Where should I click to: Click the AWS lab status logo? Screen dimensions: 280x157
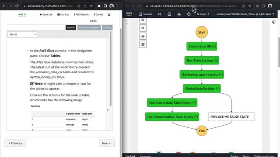click(22, 14)
